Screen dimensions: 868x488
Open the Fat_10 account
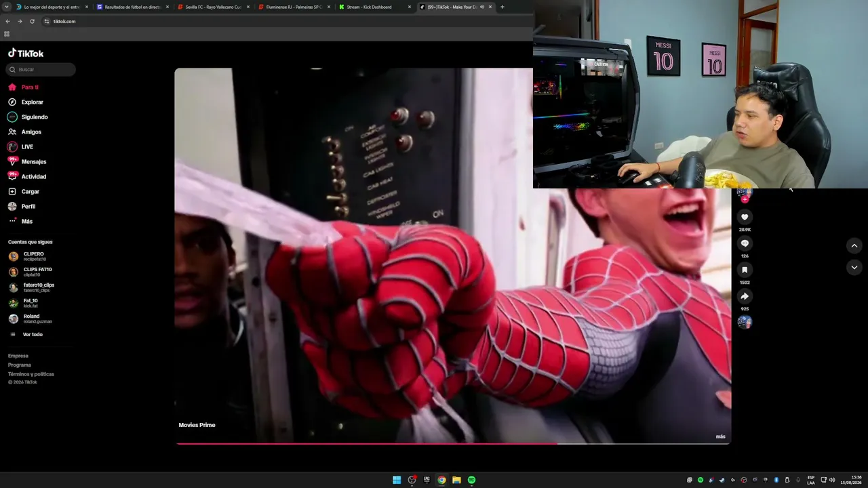pos(23,303)
